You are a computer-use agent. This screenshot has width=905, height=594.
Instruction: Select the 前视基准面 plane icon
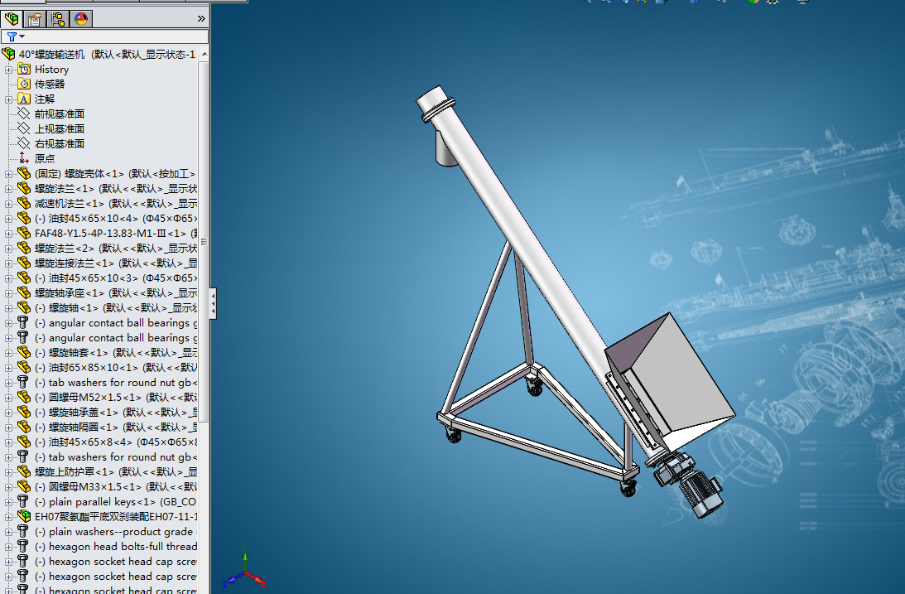click(24, 113)
